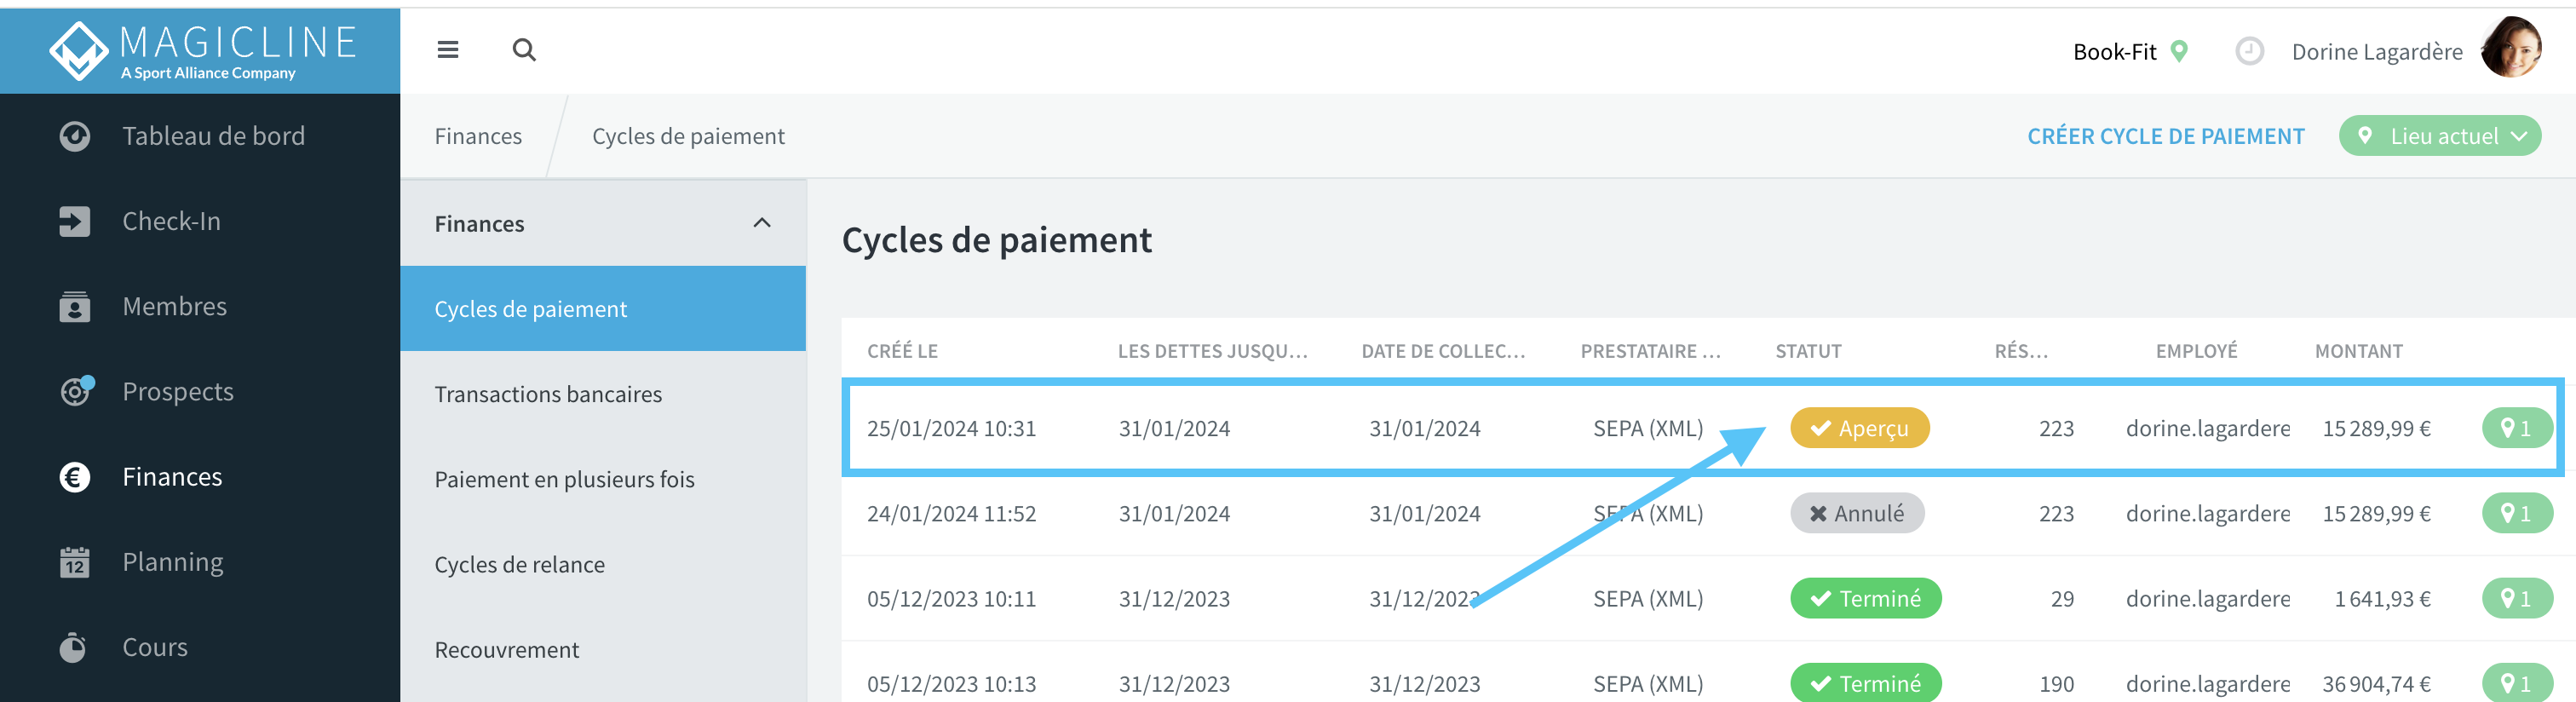Click the clock icon beside Dorine Lagardère
2576x702 pixels.
(2249, 51)
